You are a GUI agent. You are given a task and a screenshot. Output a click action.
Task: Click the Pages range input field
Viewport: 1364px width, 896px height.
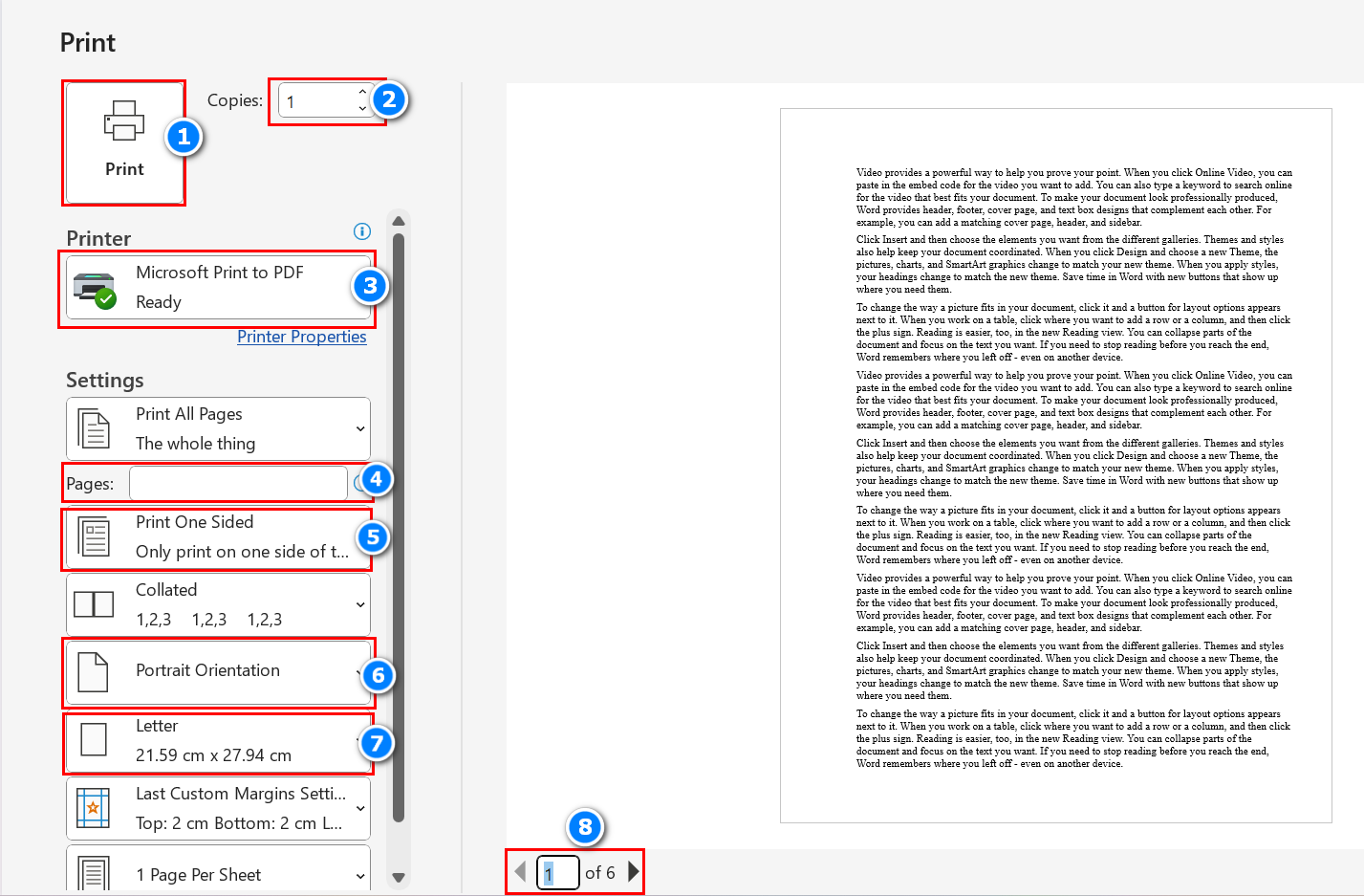point(238,484)
